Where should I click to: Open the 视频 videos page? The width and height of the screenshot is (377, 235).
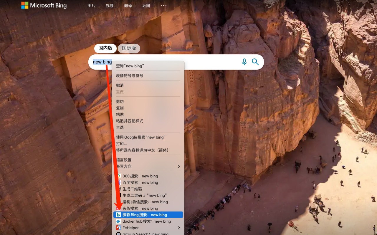(x=110, y=6)
